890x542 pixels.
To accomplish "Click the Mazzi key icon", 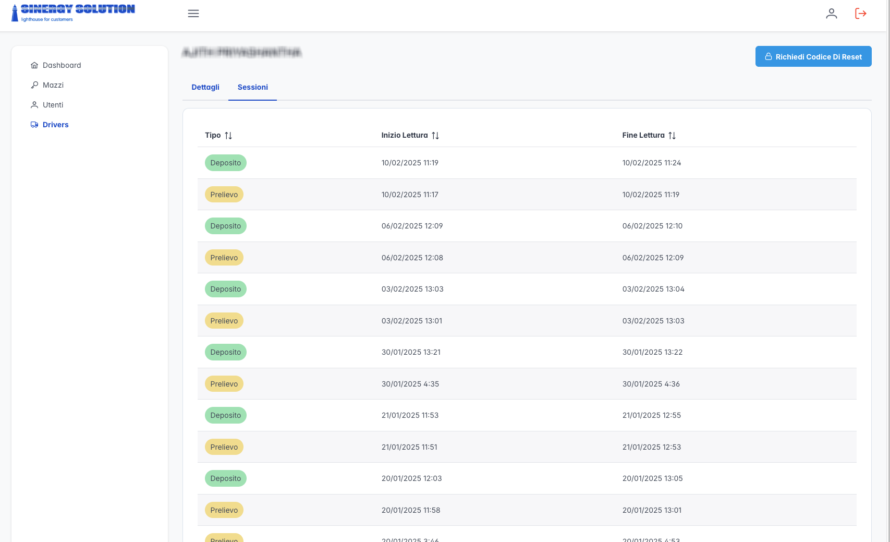I will pyautogui.click(x=34, y=85).
